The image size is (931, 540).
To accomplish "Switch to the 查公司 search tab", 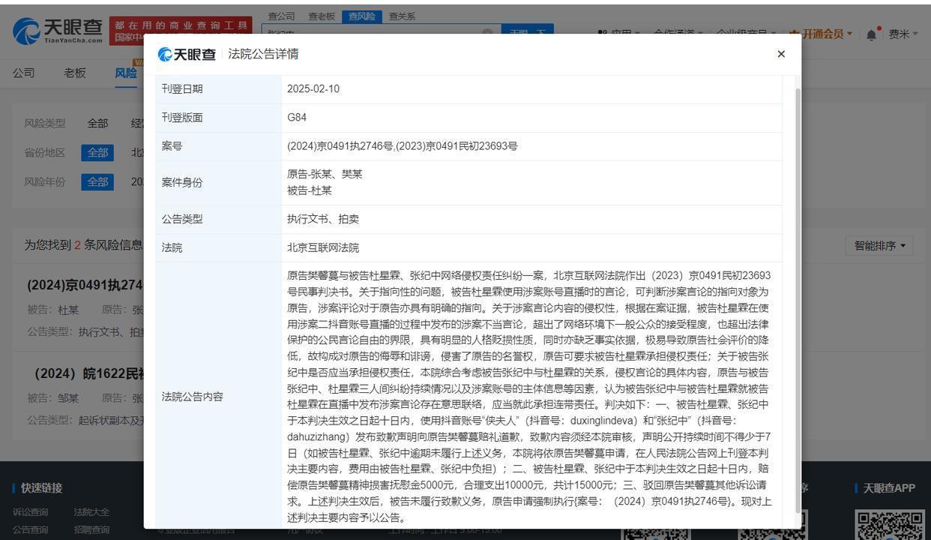I will coord(282,16).
